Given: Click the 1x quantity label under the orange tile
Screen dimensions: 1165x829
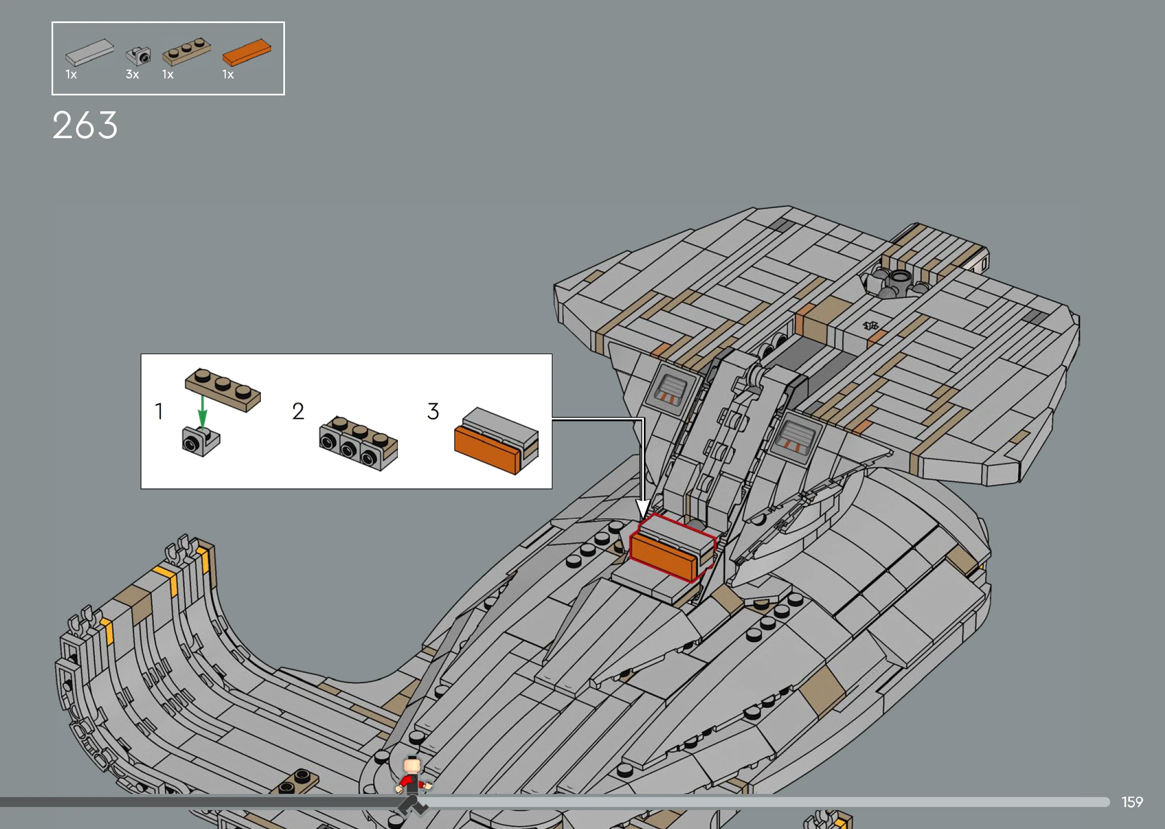Looking at the screenshot, I should [x=228, y=75].
